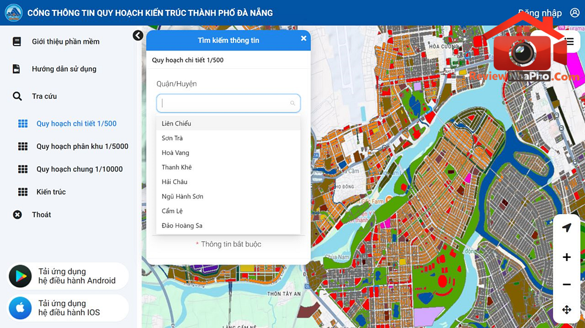Download the Android app button
The height and width of the screenshot is (328, 585).
point(68,276)
